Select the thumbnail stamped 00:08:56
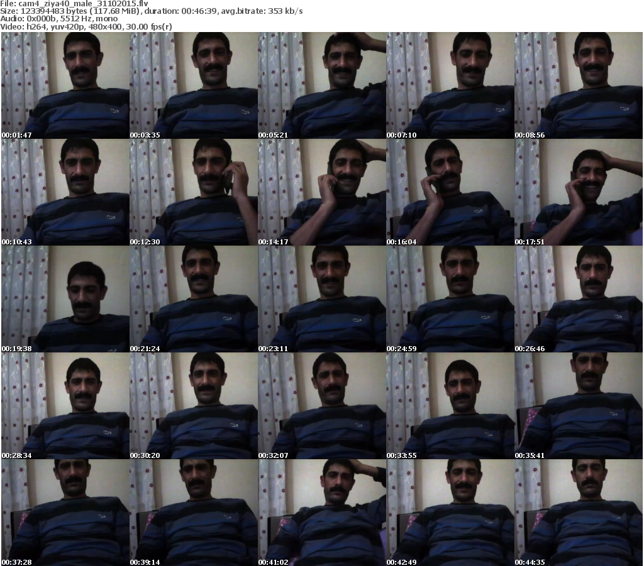Screen dimensions: 644x566 (579, 85)
